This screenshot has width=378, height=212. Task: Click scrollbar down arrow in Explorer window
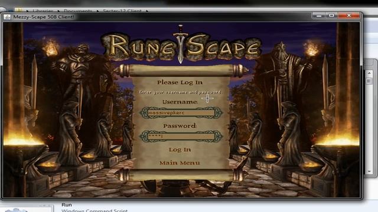click(369, 171)
